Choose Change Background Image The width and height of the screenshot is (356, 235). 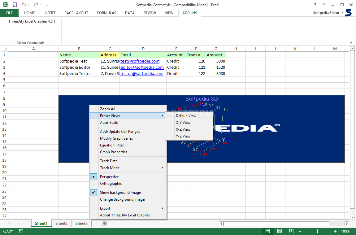click(x=128, y=199)
